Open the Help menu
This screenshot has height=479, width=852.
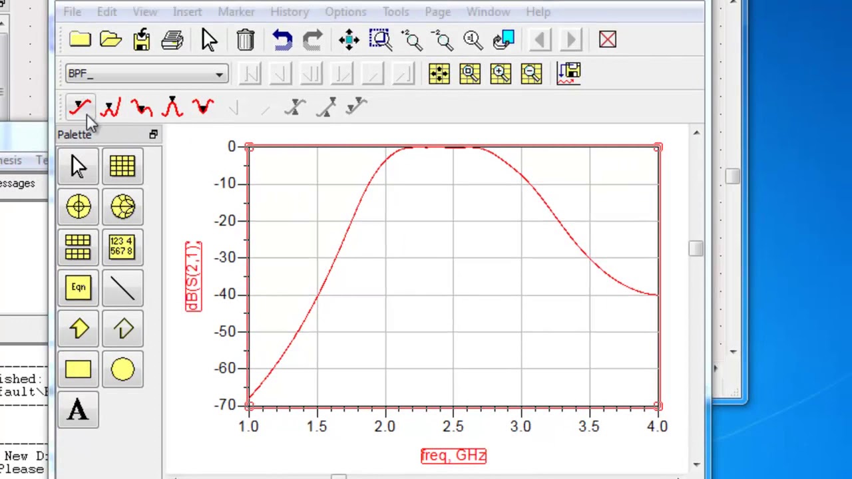pyautogui.click(x=538, y=12)
